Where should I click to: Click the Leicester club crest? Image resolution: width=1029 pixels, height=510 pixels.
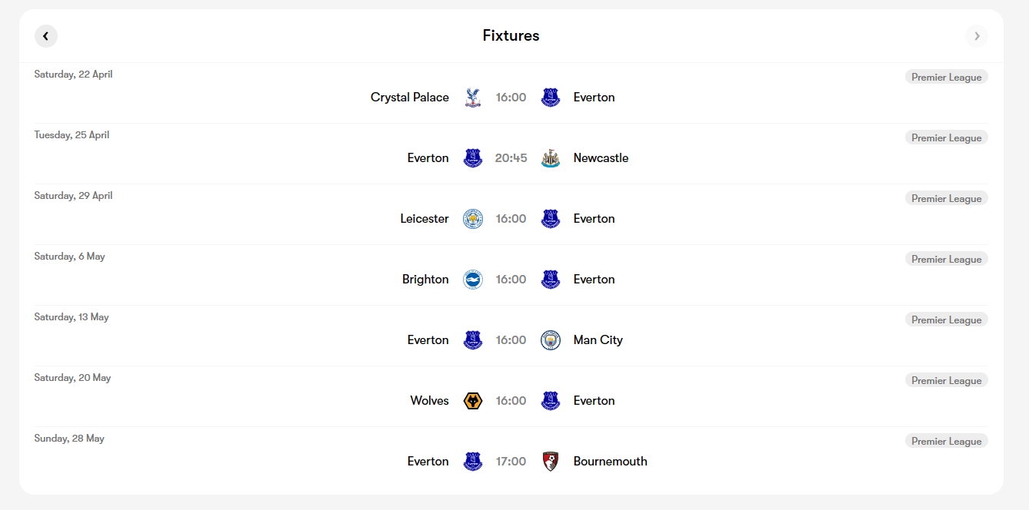click(473, 219)
